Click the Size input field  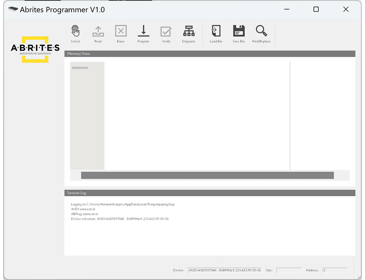tap(289, 270)
